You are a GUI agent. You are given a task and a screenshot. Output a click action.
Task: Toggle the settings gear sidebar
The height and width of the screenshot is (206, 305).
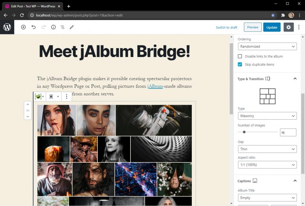pos(288,27)
